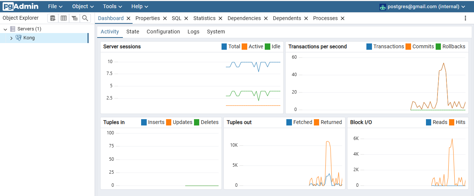Open the Search Objects magnifier icon
This screenshot has height=196, width=474.
(85, 18)
